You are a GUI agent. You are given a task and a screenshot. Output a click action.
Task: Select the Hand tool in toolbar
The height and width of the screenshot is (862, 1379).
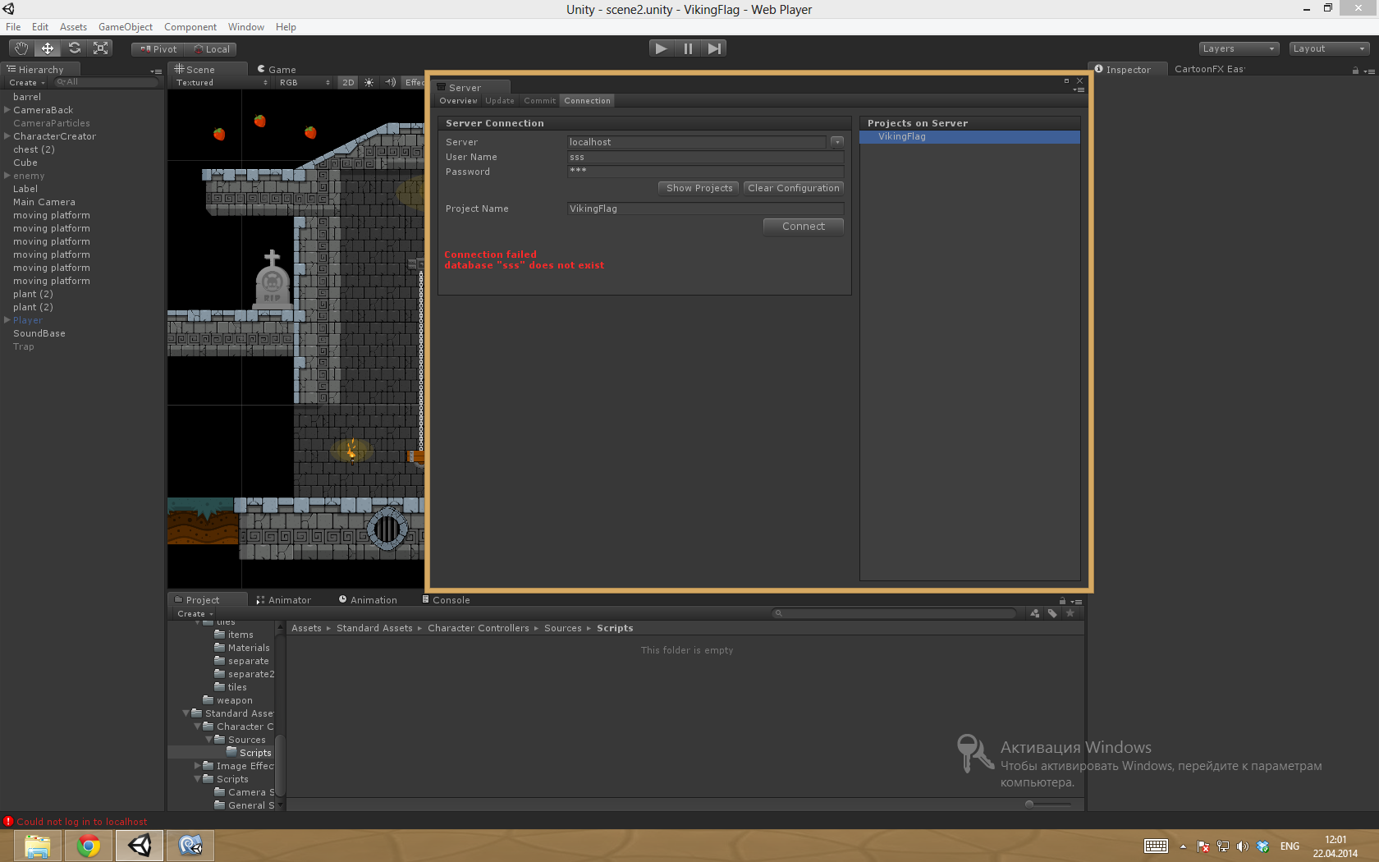(21, 48)
